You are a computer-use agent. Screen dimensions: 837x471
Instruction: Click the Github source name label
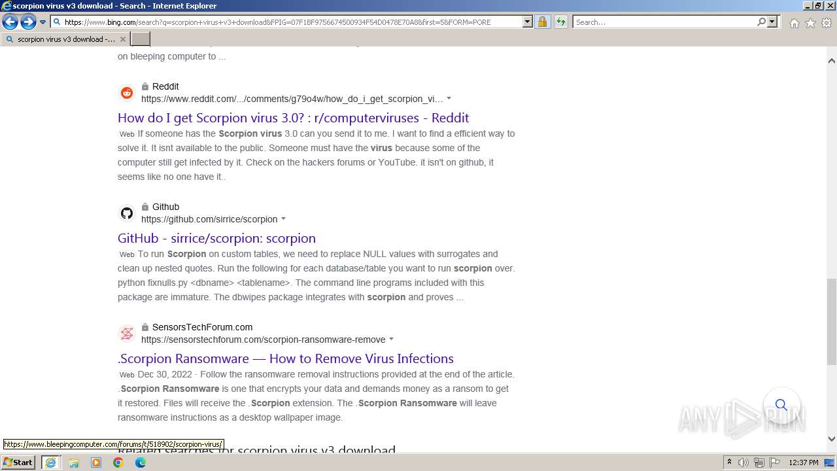[x=165, y=207]
